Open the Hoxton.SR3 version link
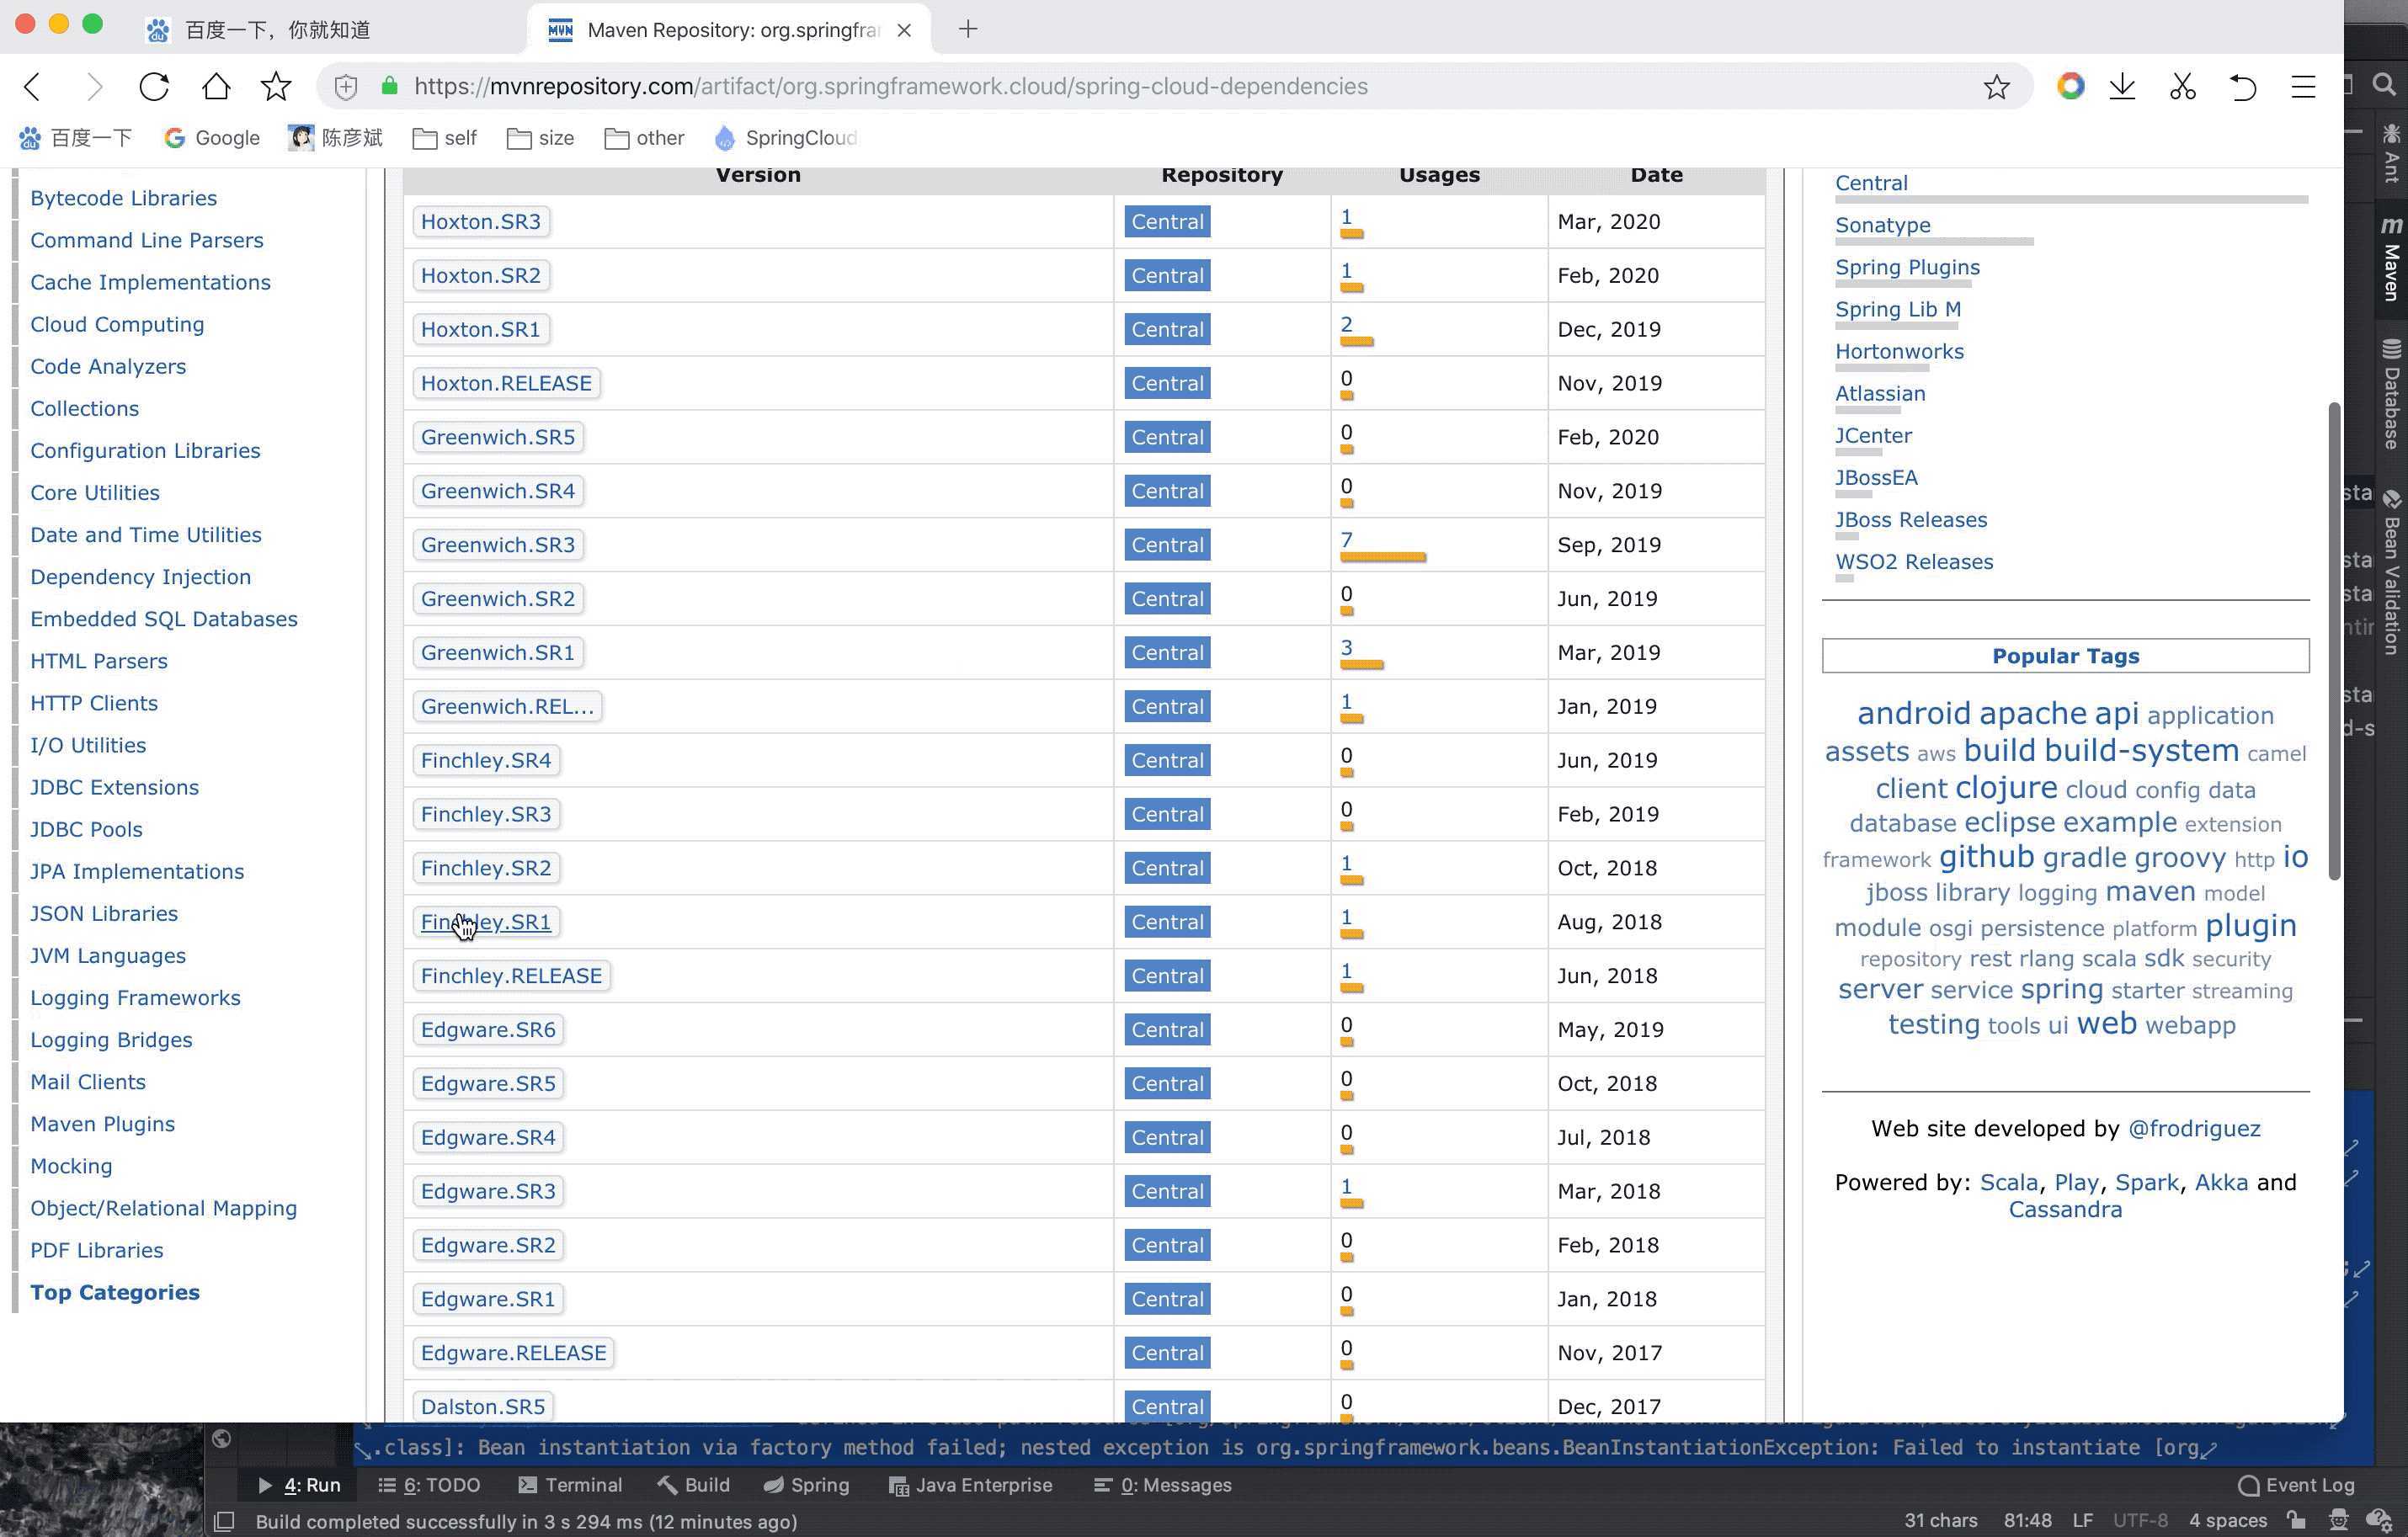The image size is (2408, 1537). click(481, 222)
